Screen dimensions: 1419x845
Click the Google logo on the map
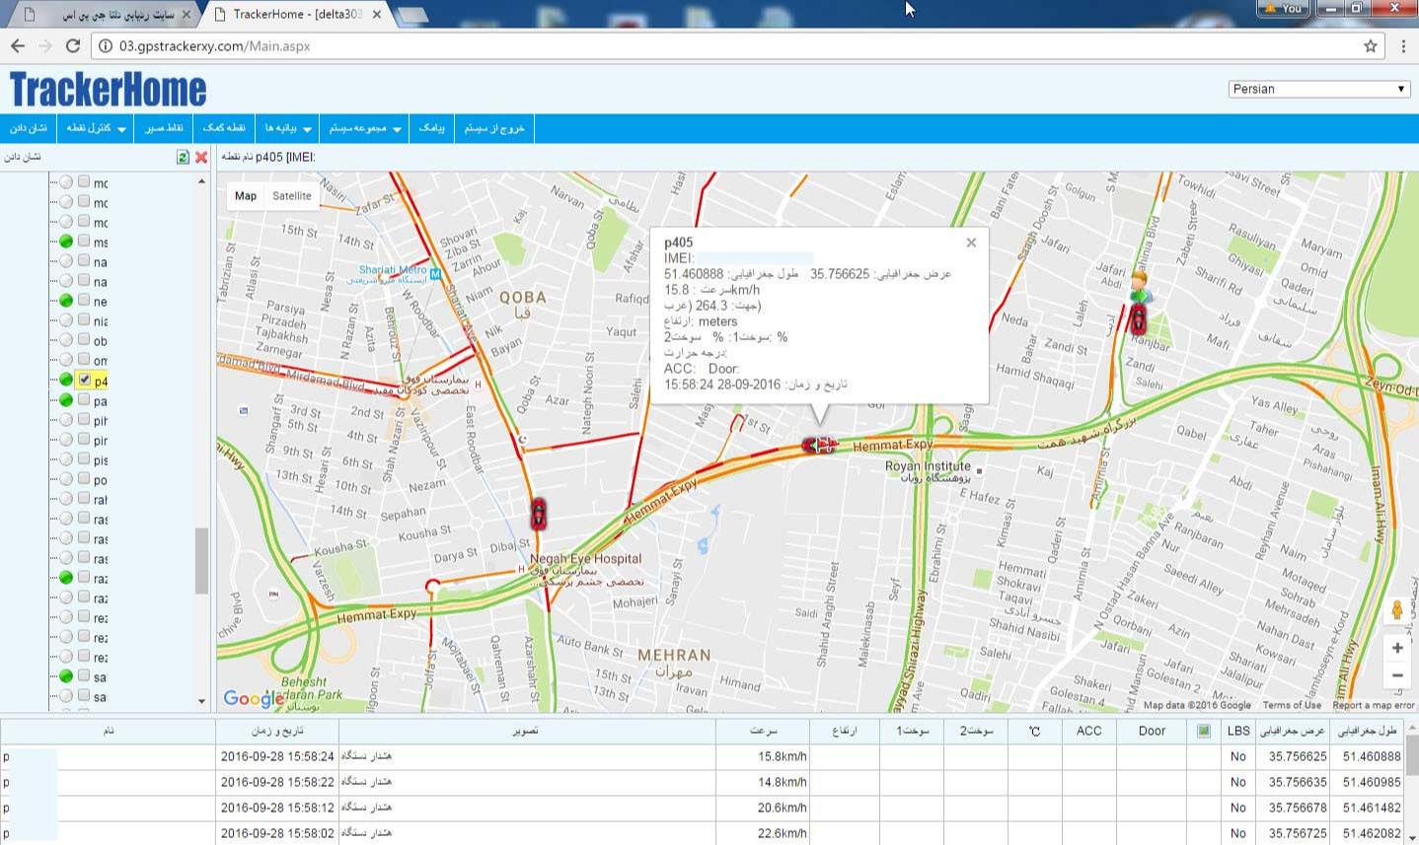pyautogui.click(x=253, y=698)
